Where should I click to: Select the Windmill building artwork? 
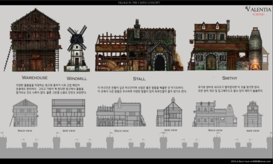click(x=77, y=48)
